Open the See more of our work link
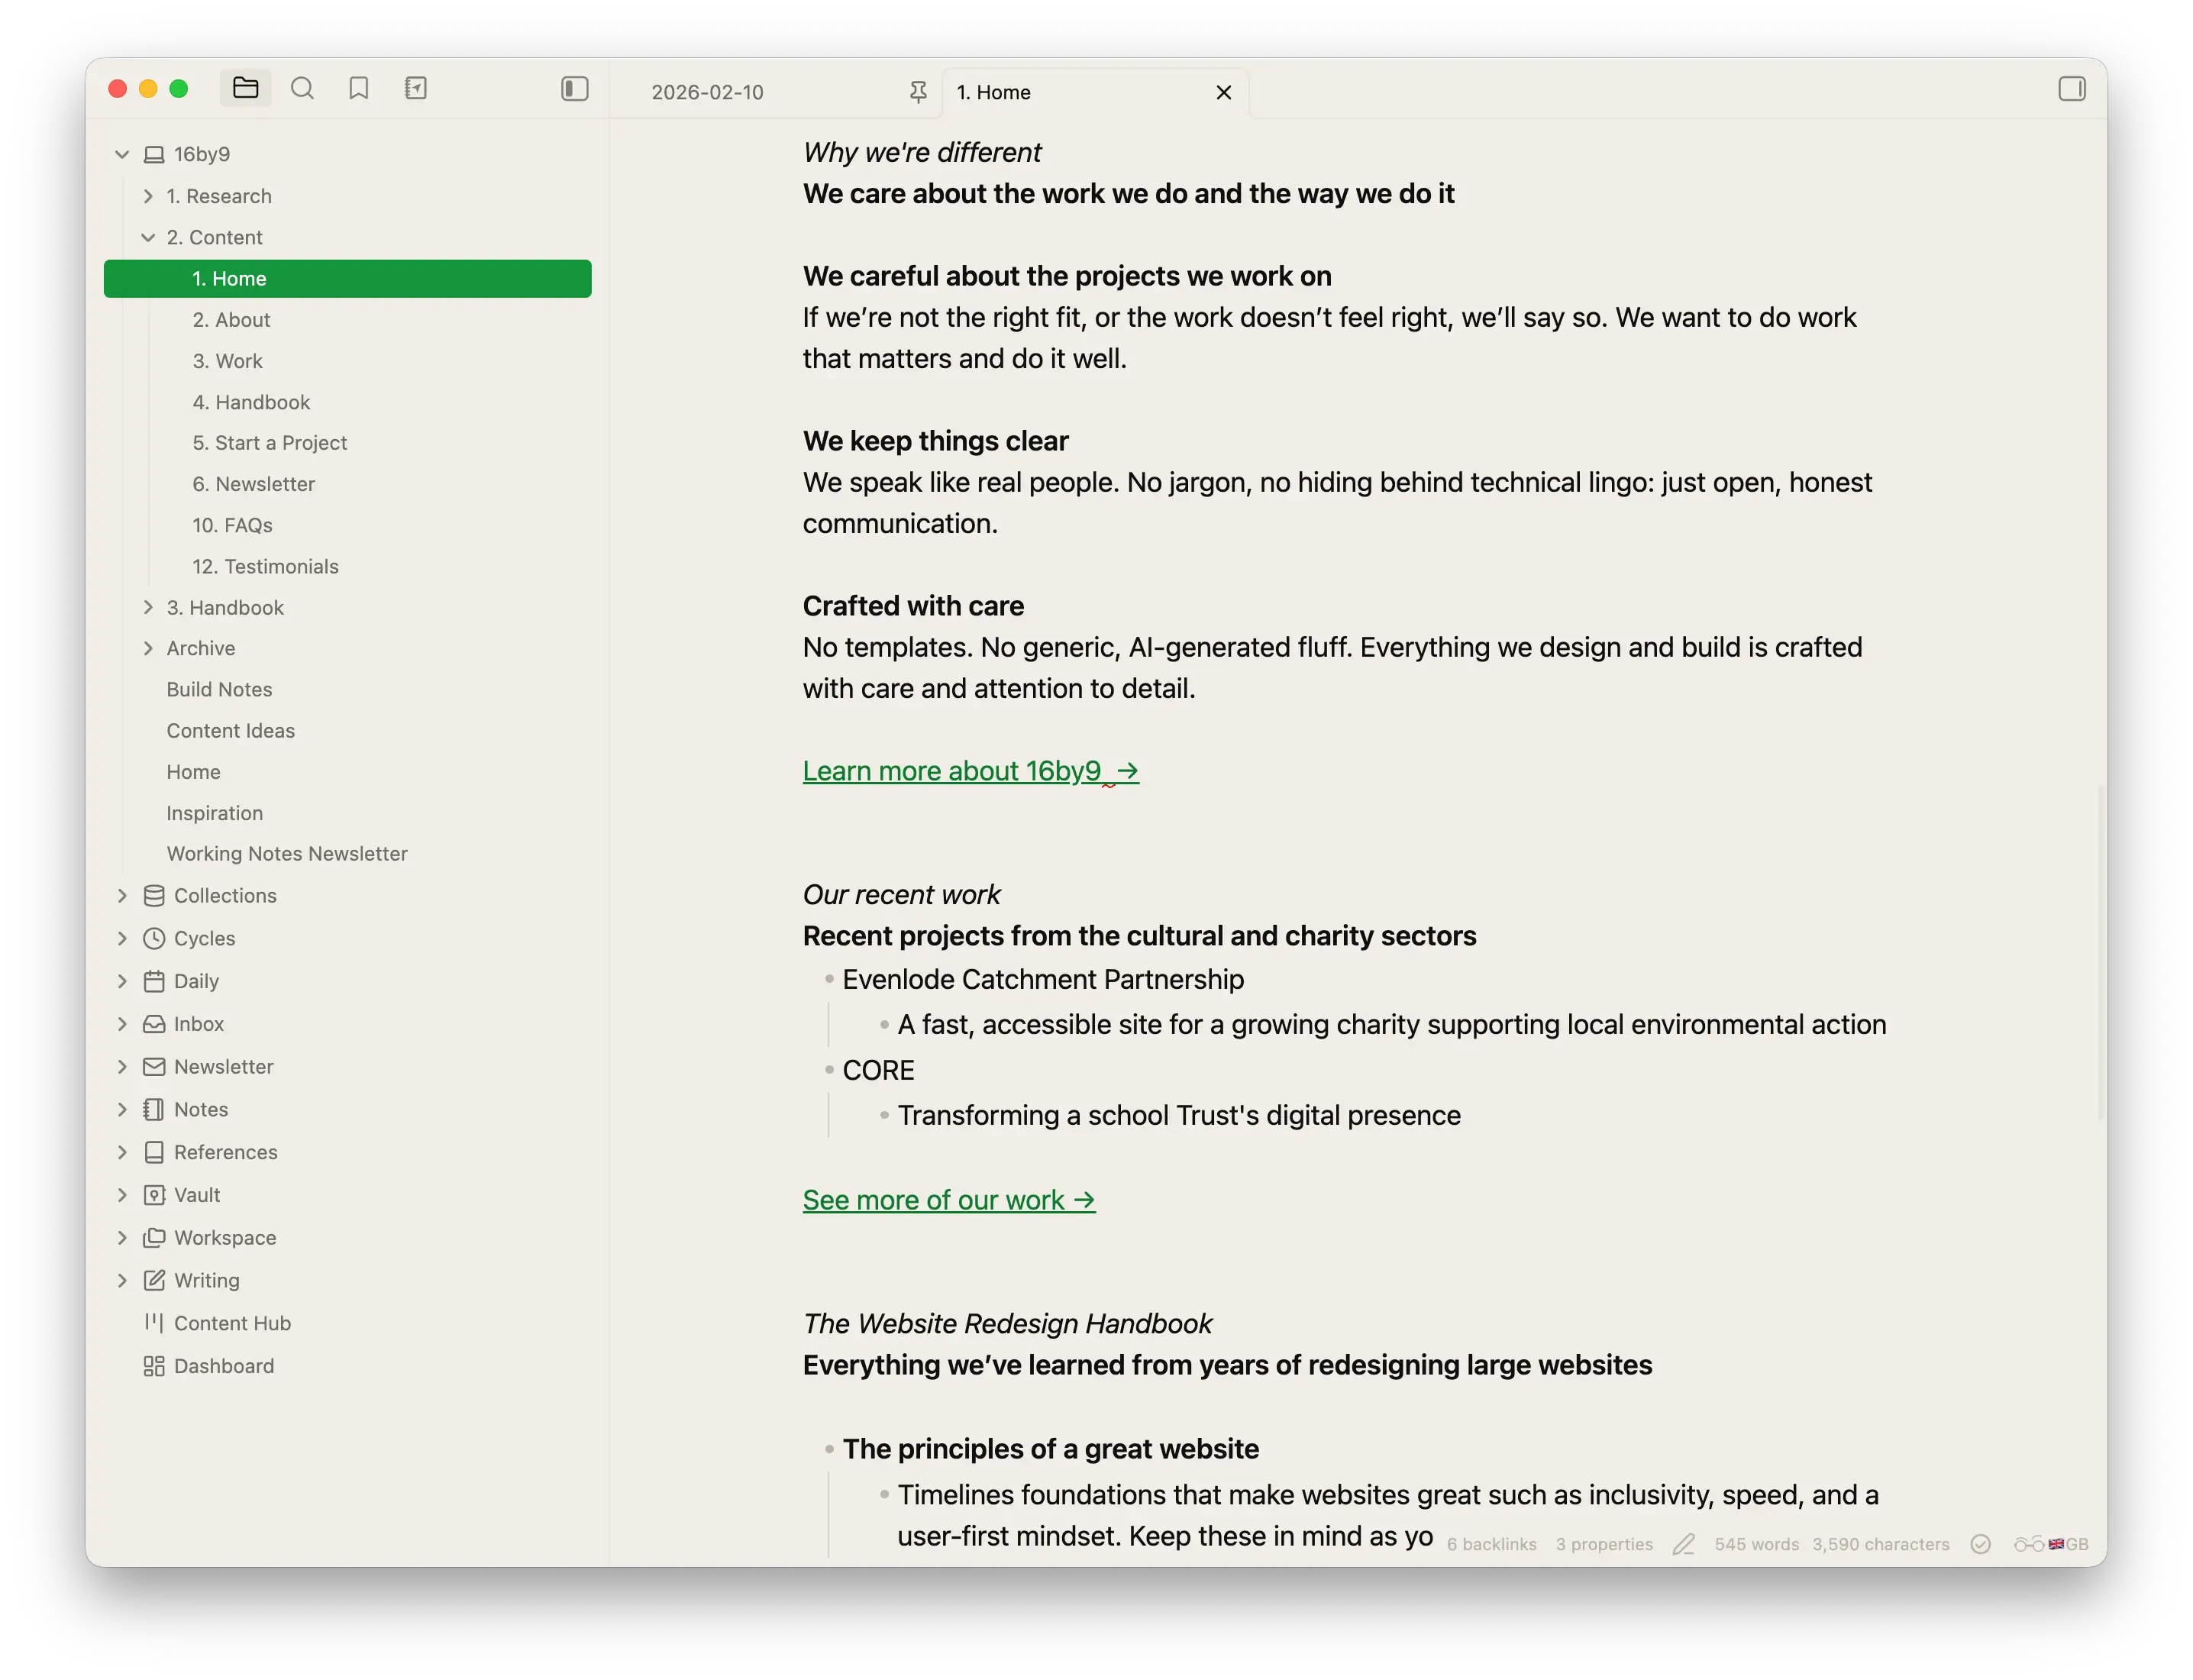 (948, 1200)
